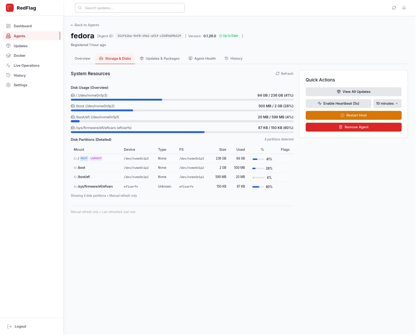Click the Restart Host button

click(x=353, y=115)
